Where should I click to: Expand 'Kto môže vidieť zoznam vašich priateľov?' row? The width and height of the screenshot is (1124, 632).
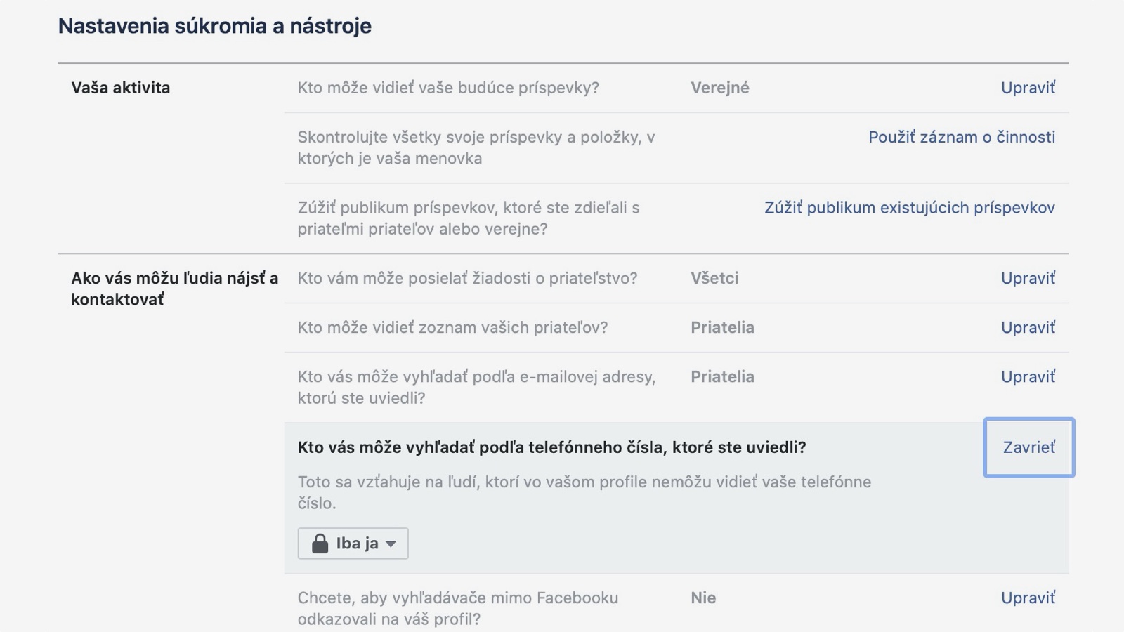(x=452, y=327)
